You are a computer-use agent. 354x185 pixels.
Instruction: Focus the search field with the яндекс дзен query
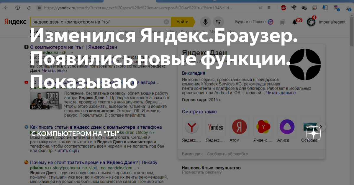click(97, 22)
